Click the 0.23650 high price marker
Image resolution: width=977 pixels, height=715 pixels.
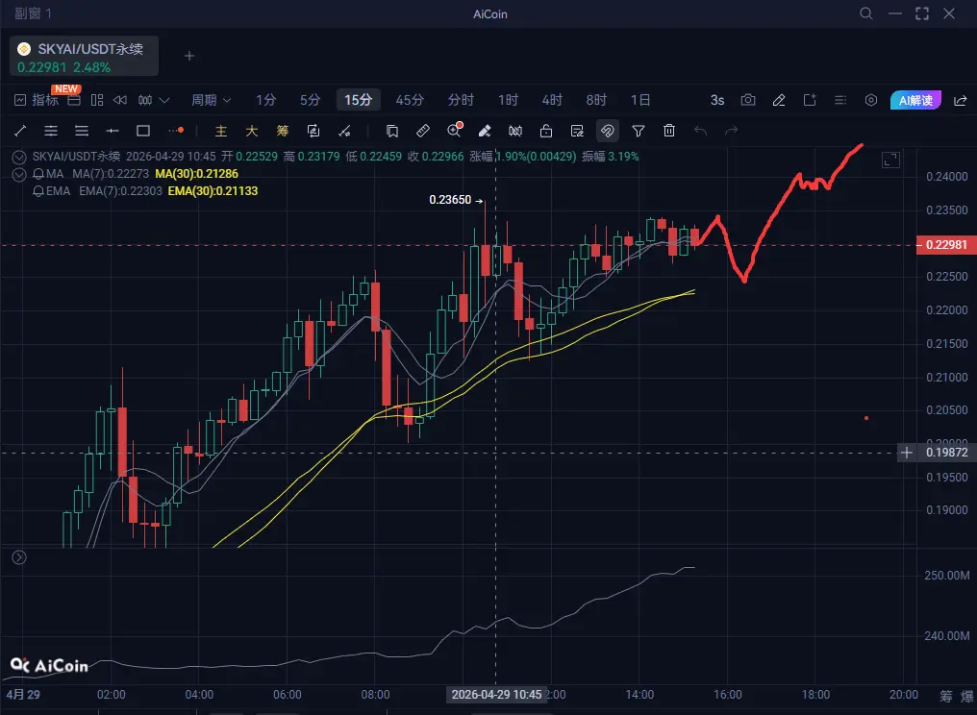456,200
